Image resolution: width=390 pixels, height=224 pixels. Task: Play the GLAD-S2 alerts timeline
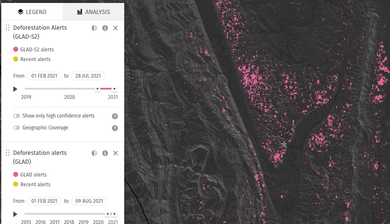coord(15,89)
